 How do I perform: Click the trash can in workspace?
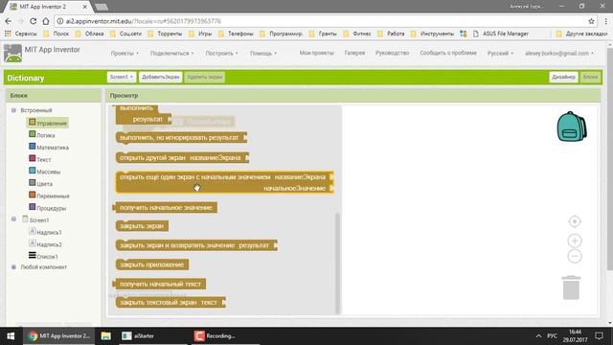click(x=571, y=287)
